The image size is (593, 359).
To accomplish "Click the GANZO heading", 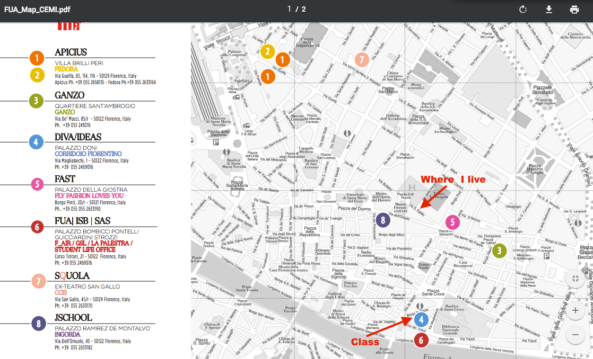I will tap(69, 95).
